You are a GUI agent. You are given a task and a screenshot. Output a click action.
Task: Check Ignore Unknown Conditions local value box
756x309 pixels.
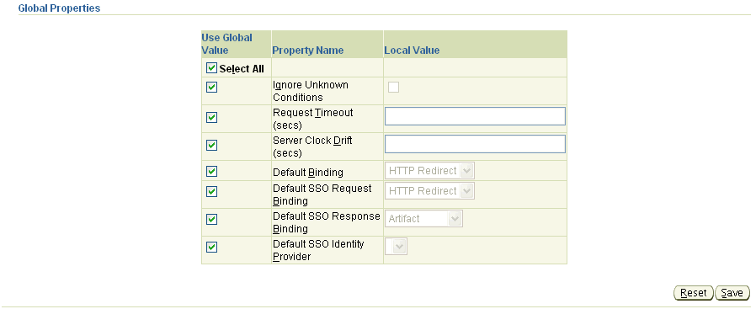point(393,88)
